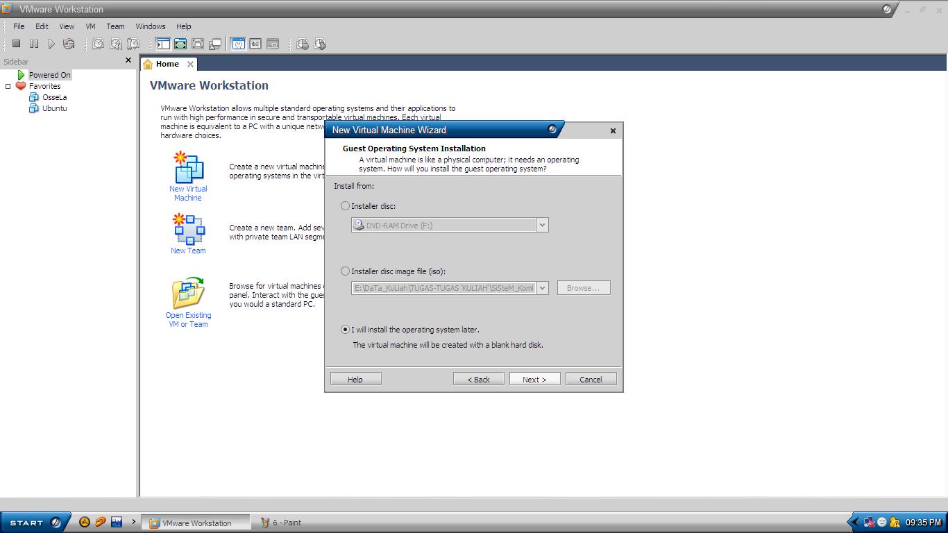Click the Suspend pause icon in toolbar

[34, 44]
